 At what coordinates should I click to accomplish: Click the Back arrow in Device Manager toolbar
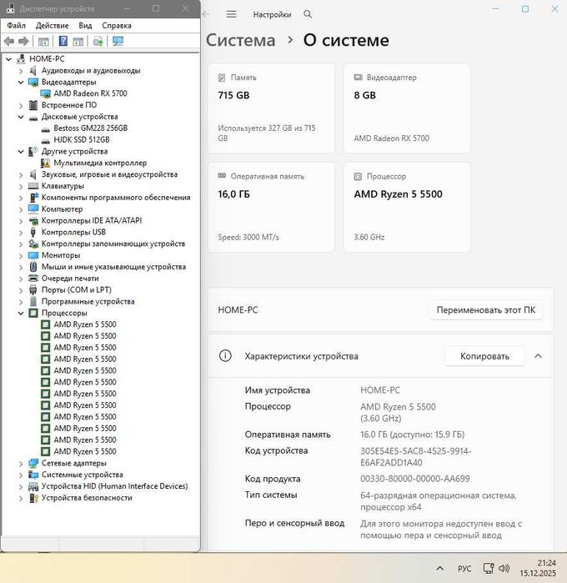pos(9,41)
